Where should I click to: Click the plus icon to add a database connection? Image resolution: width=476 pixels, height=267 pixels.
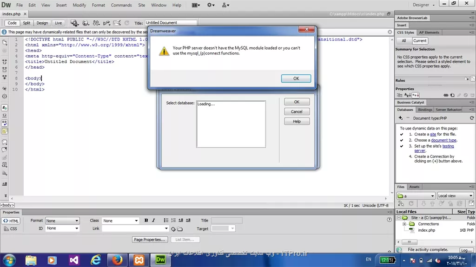tap(400, 118)
